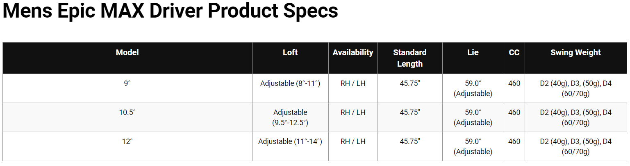Image resolution: width=630 pixels, height=166 pixels.
Task: Click the Swing Weight column header
Action: pos(575,53)
